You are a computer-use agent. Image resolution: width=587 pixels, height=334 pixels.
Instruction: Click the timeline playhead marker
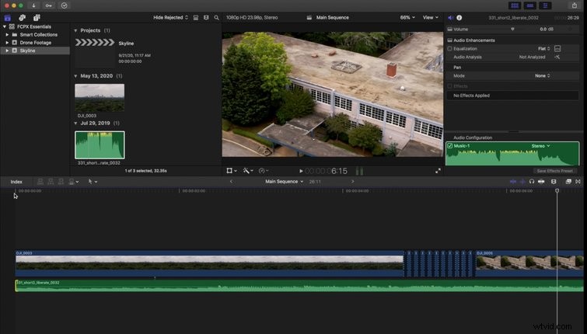tap(557, 191)
